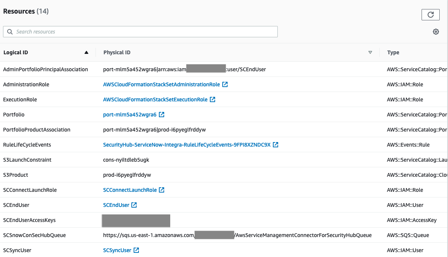Click the refresh resources icon
The width and height of the screenshot is (448, 257).
coord(430,14)
